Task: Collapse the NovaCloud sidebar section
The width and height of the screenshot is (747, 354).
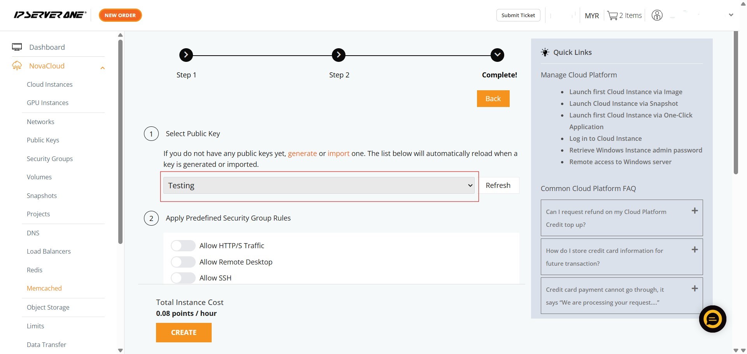Action: 103,68
